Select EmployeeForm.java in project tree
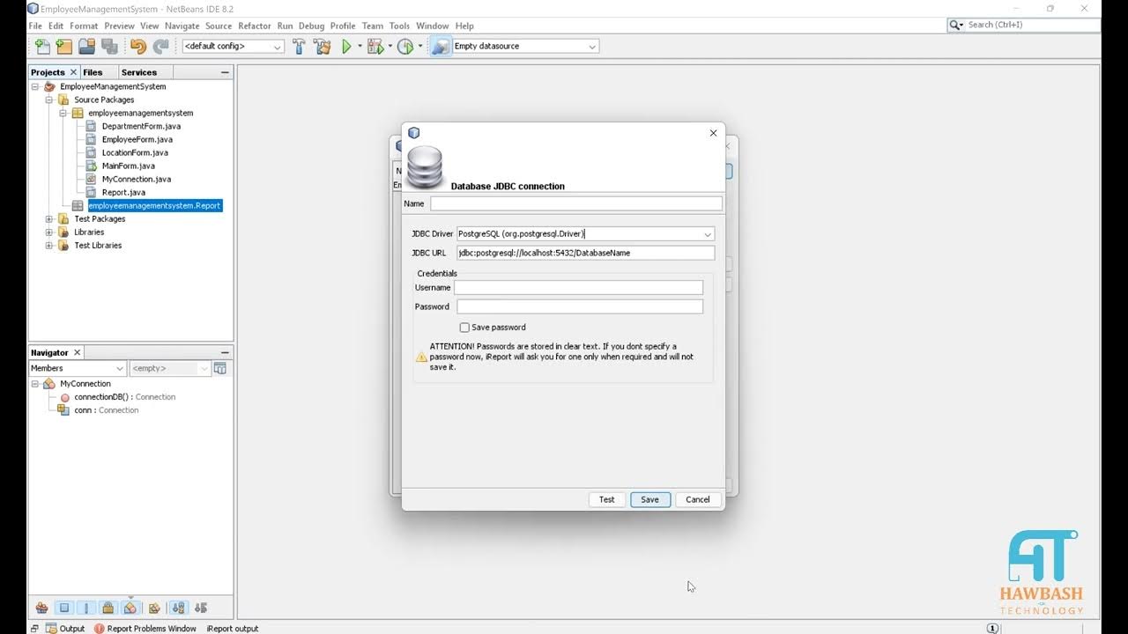 (137, 139)
